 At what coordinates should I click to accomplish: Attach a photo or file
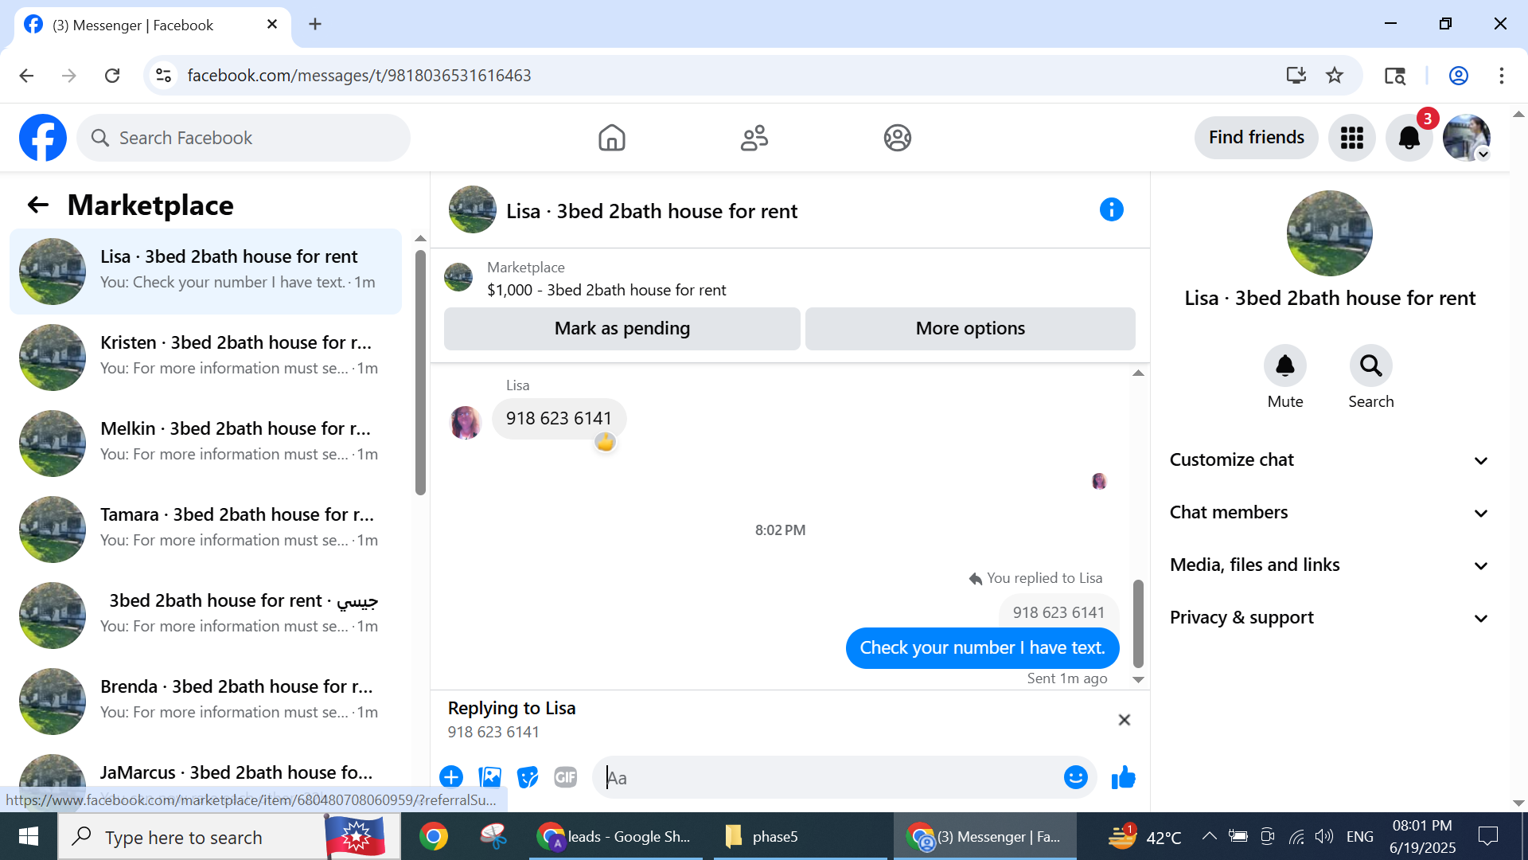pyautogui.click(x=489, y=777)
